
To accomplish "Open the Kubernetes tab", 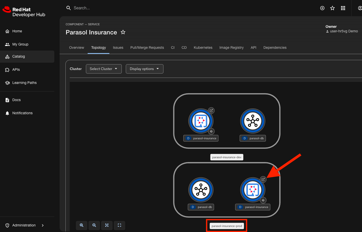I will [x=203, y=48].
